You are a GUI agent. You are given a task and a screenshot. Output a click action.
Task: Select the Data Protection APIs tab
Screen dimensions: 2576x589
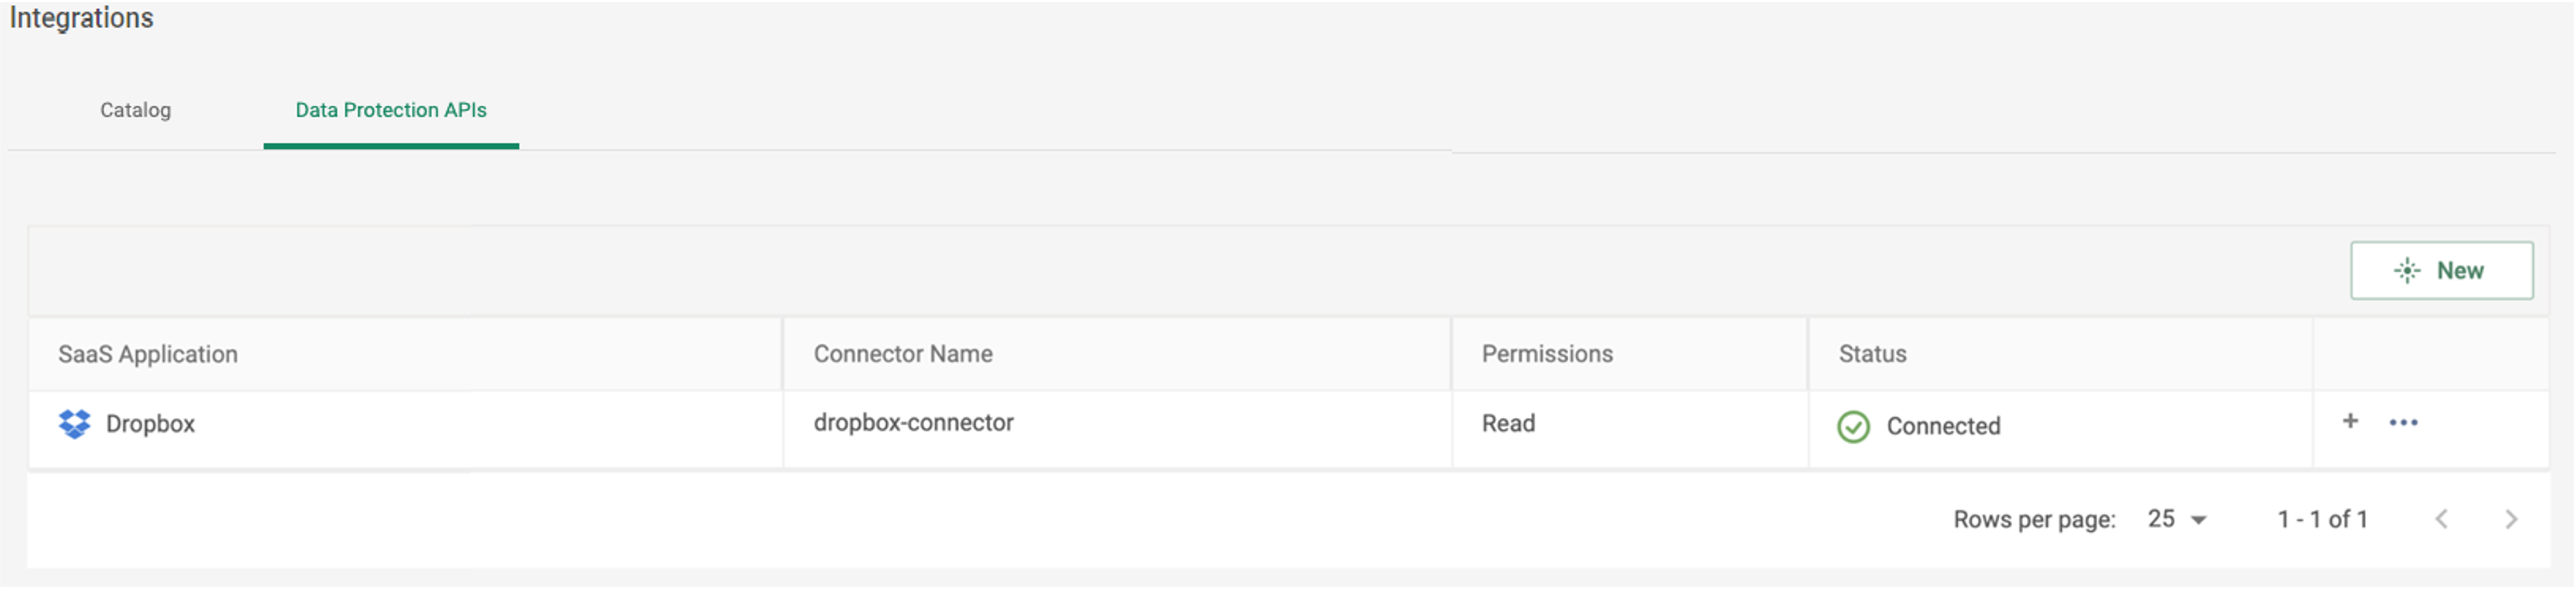tap(391, 110)
